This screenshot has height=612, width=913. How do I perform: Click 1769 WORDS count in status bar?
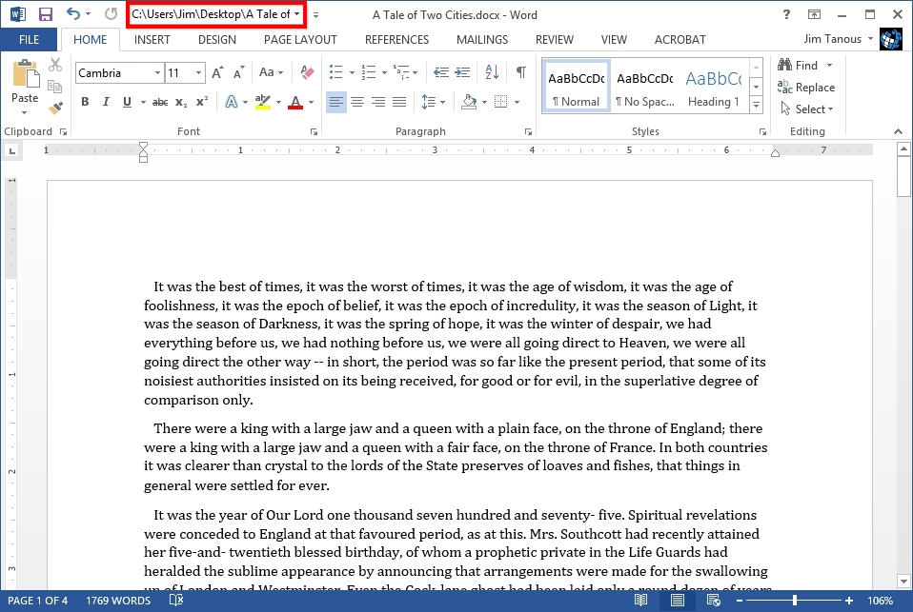(x=118, y=601)
